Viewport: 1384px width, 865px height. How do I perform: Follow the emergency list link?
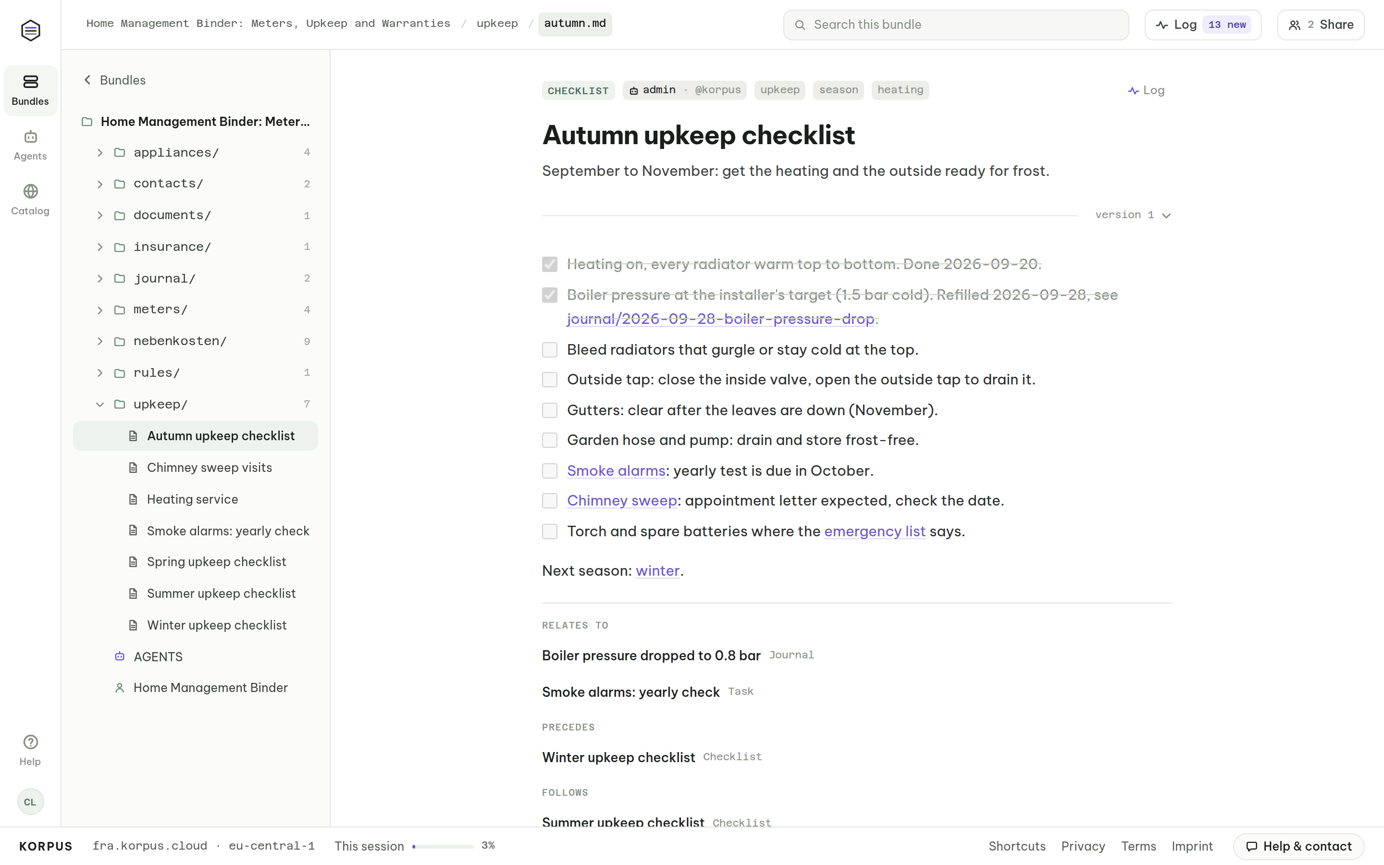tap(875, 531)
